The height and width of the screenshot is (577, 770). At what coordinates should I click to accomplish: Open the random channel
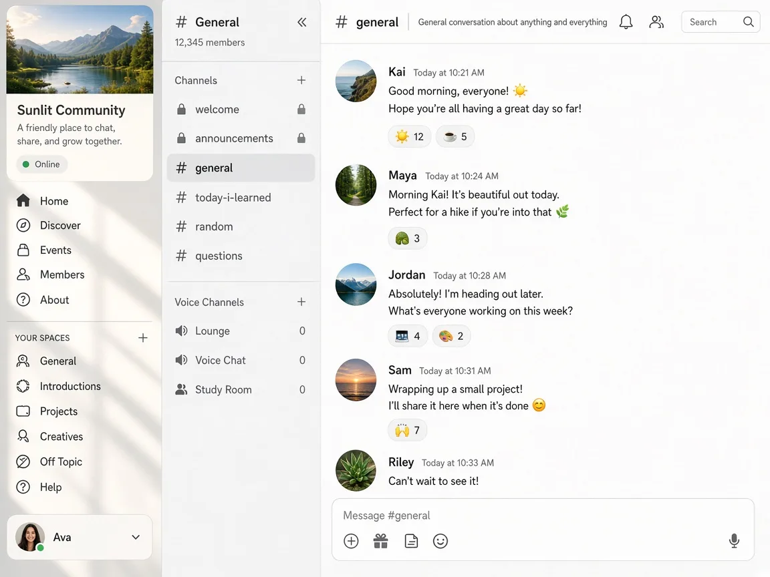(x=241, y=226)
